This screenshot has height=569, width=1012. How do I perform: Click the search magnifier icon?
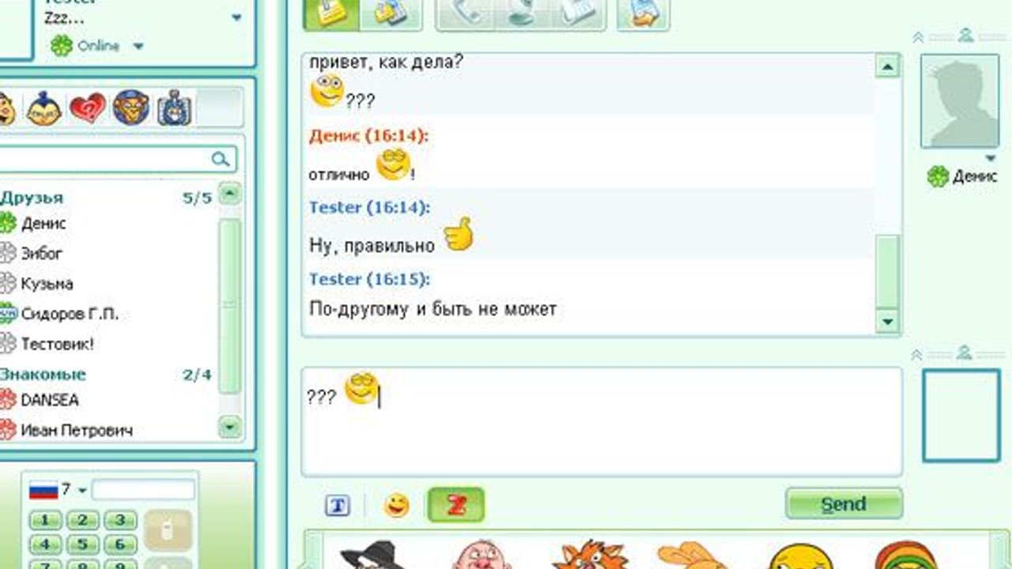221,159
